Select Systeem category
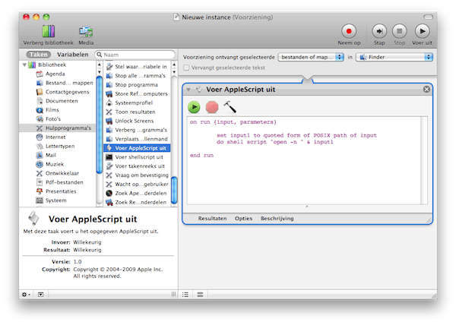Screen dimensions: 456x325 coord(51,200)
